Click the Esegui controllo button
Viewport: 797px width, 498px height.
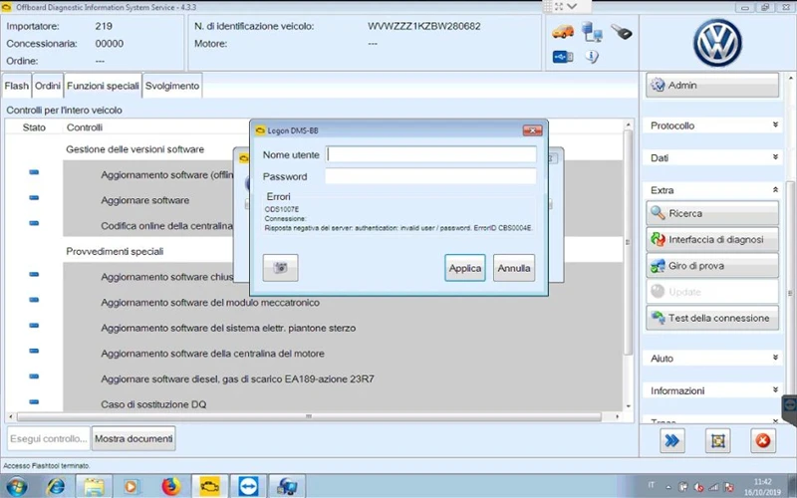pos(49,438)
